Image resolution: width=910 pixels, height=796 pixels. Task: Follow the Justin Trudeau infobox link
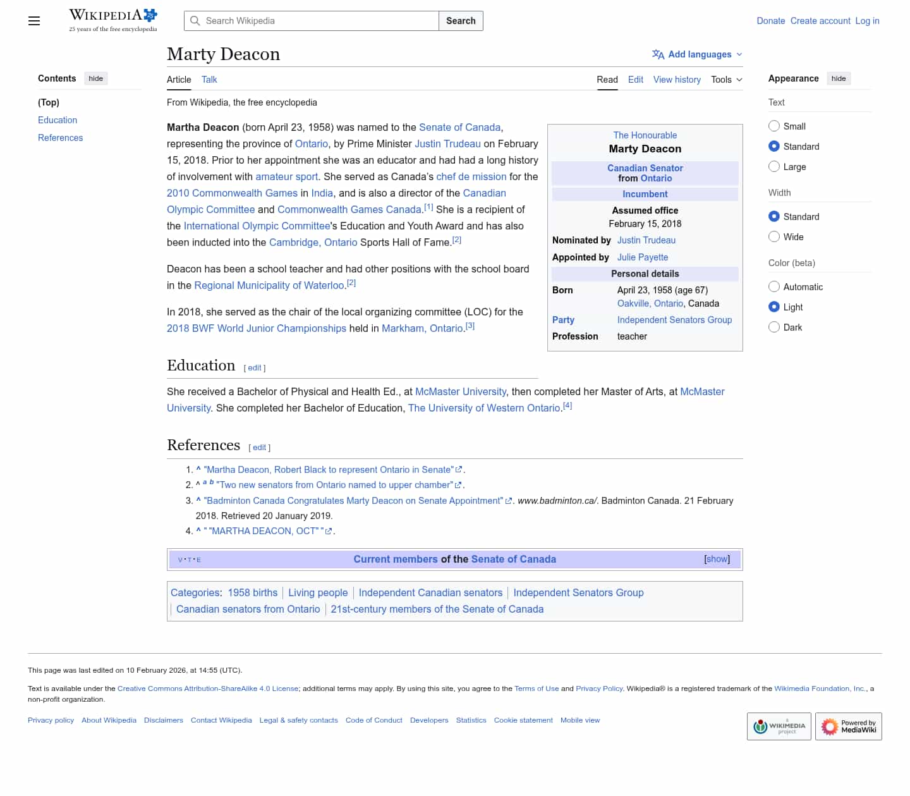point(646,240)
